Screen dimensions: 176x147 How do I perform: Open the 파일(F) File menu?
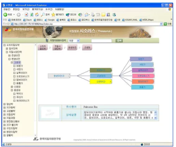click(x=7, y=9)
